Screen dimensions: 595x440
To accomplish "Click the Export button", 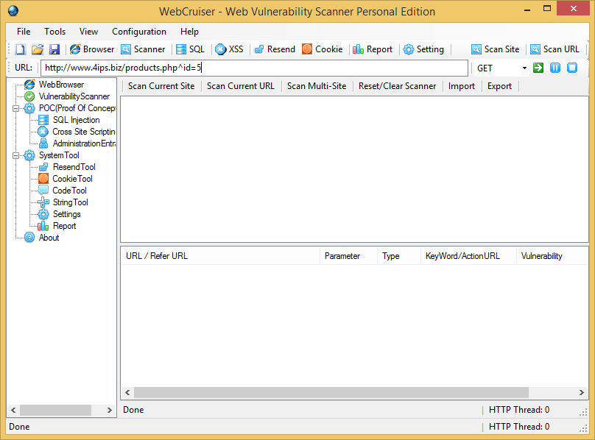I will (499, 86).
